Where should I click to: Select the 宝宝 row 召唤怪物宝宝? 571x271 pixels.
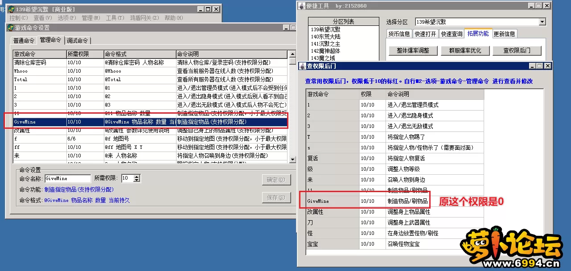tap(395, 244)
